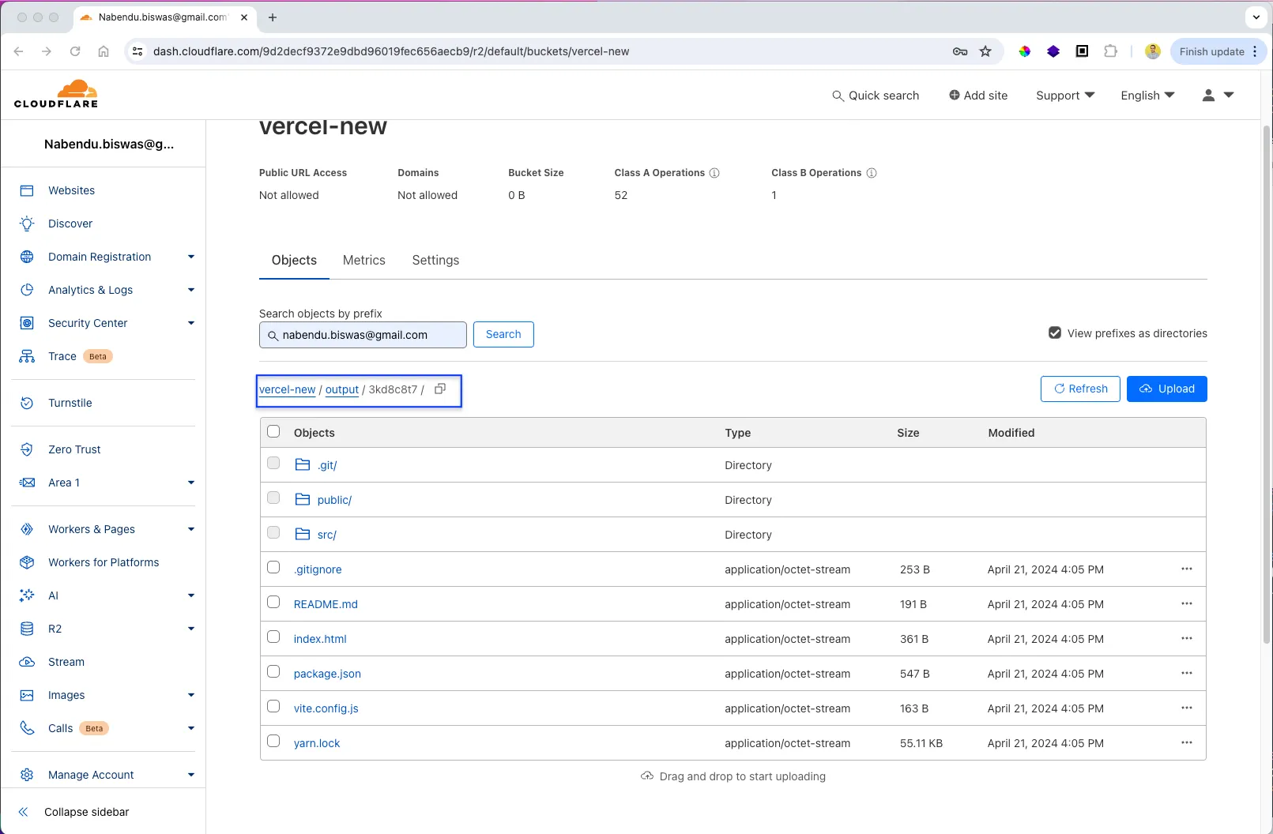
Task: Expand the Workers & Pages submenu arrow
Action: point(191,529)
